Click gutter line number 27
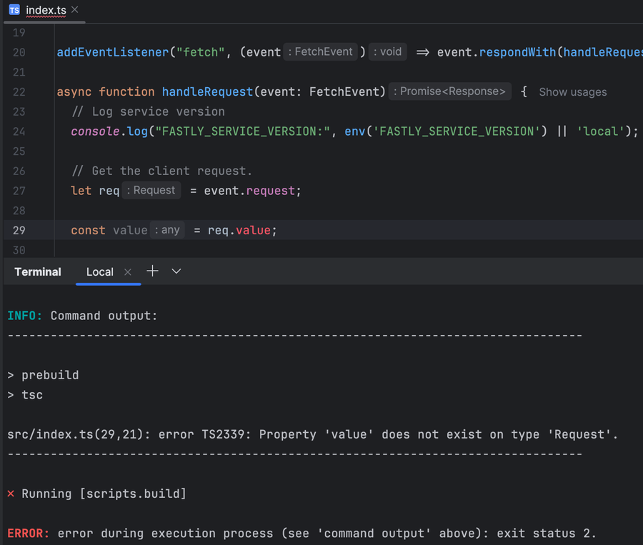Viewport: 643px width, 545px height. pos(19,191)
